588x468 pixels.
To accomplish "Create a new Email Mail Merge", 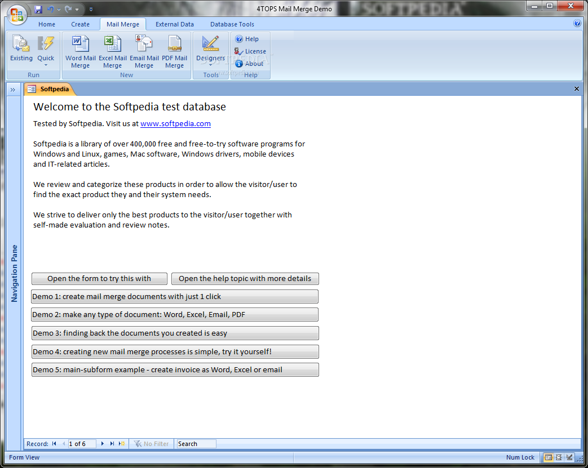I will pyautogui.click(x=144, y=51).
